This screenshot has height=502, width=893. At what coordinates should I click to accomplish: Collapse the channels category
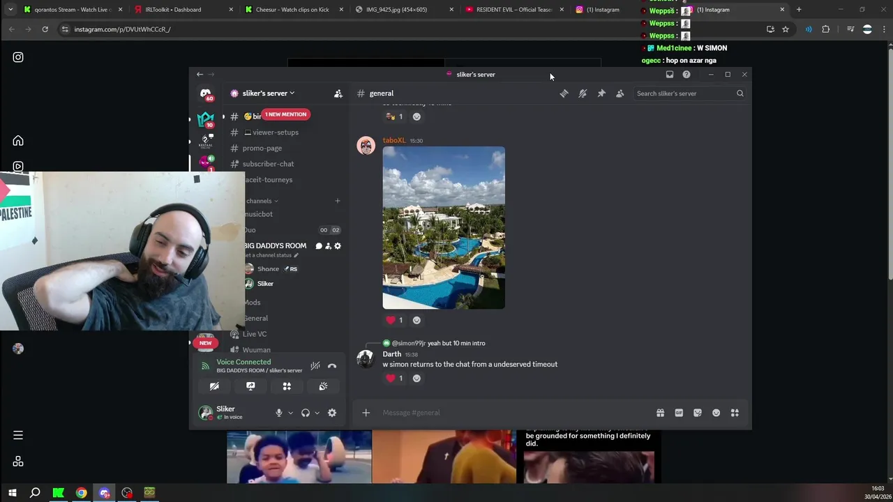click(x=262, y=201)
